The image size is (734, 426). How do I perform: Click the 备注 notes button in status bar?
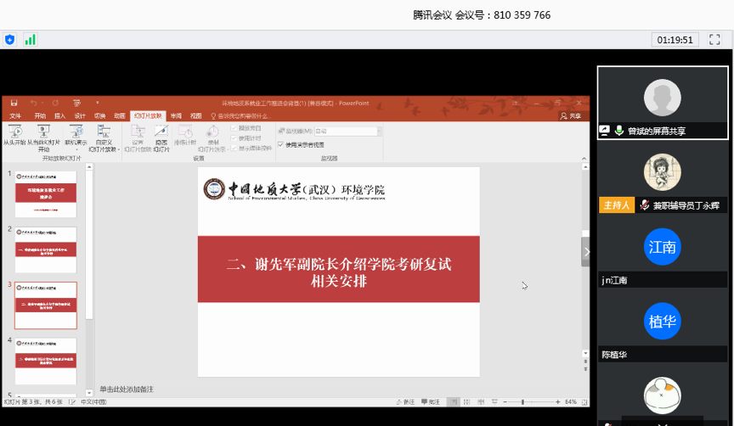(x=406, y=401)
